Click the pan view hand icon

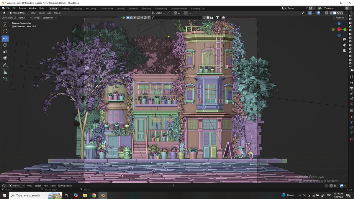pyautogui.click(x=344, y=45)
